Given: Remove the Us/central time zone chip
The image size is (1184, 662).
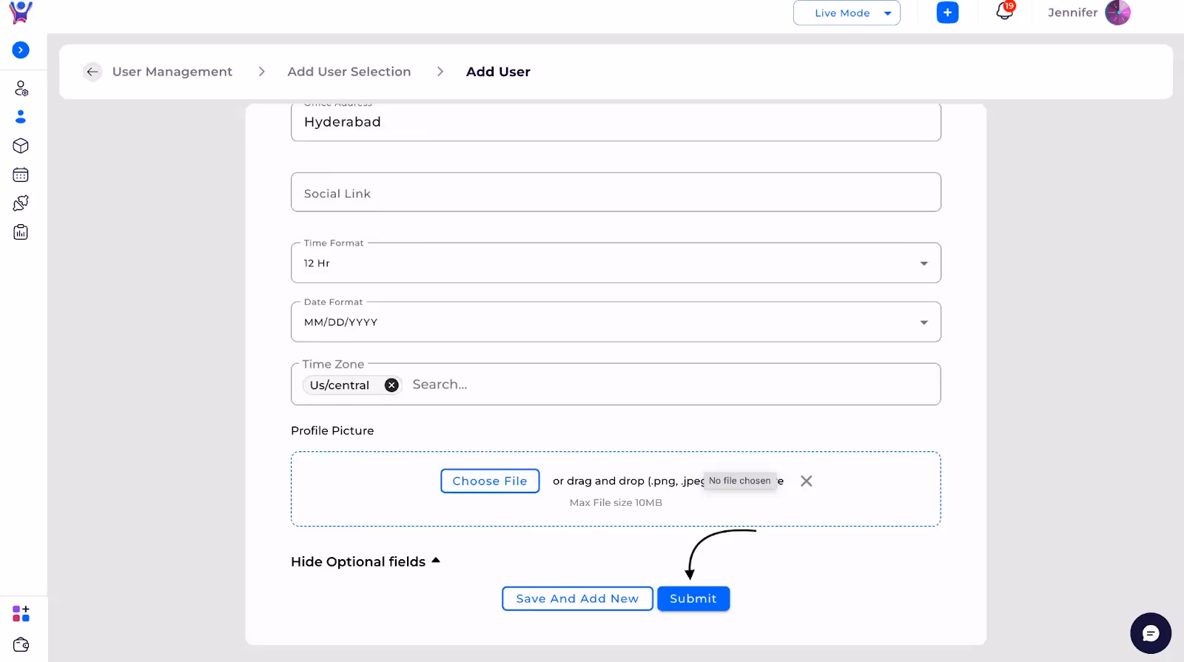Looking at the screenshot, I should point(391,385).
